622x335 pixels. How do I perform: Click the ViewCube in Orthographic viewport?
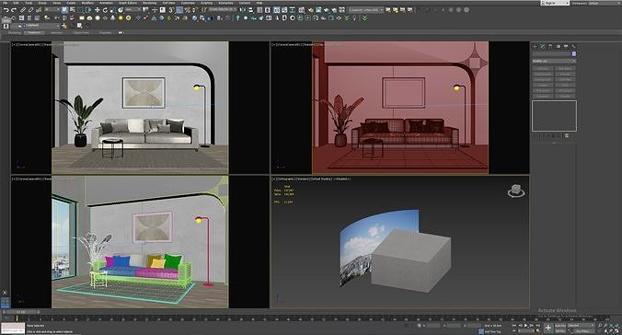516,191
